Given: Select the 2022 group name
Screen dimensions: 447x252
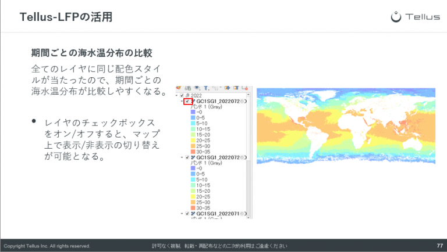Looking at the screenshot, I should pos(196,96).
